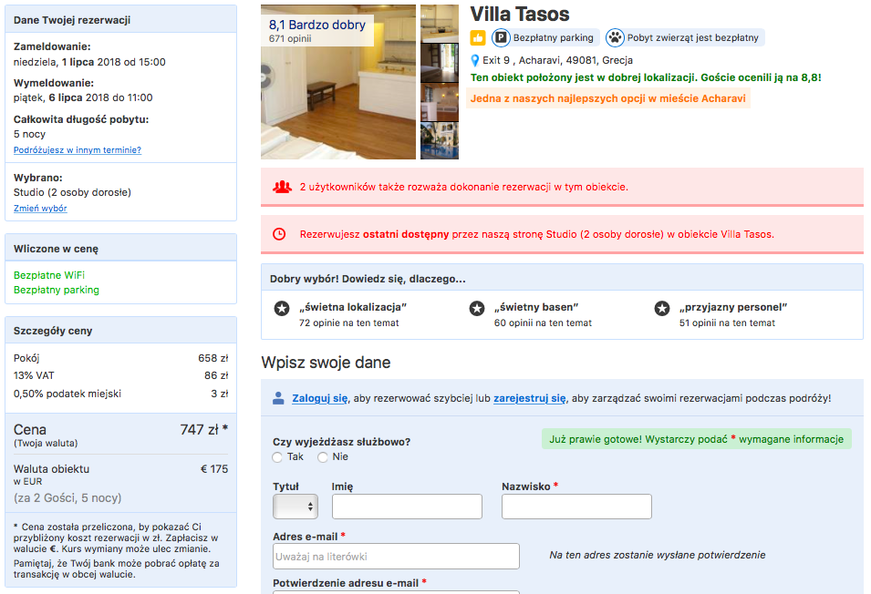Click the Studio (2 osoby dorosłe) selection text
The width and height of the screenshot is (871, 594).
(72, 192)
